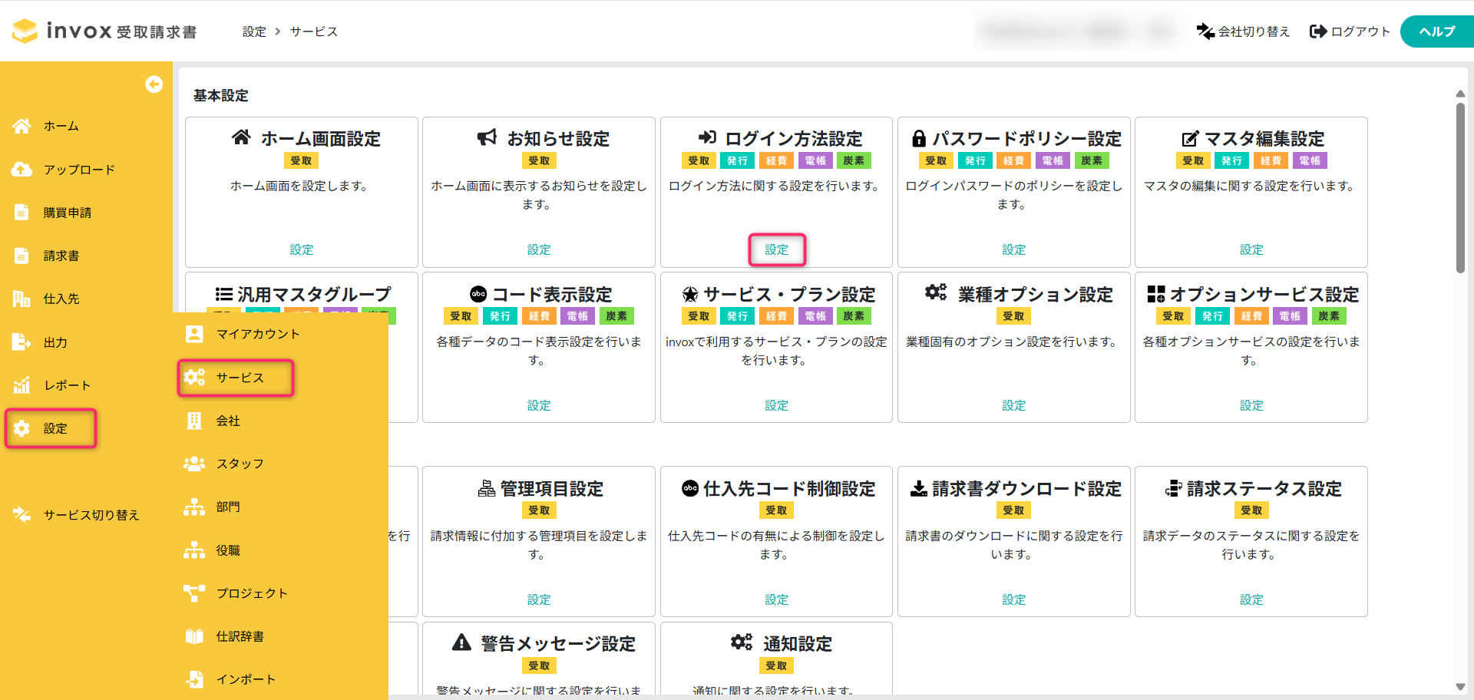Click the Home house icon in sidebar
1474x700 pixels.
pyautogui.click(x=21, y=126)
